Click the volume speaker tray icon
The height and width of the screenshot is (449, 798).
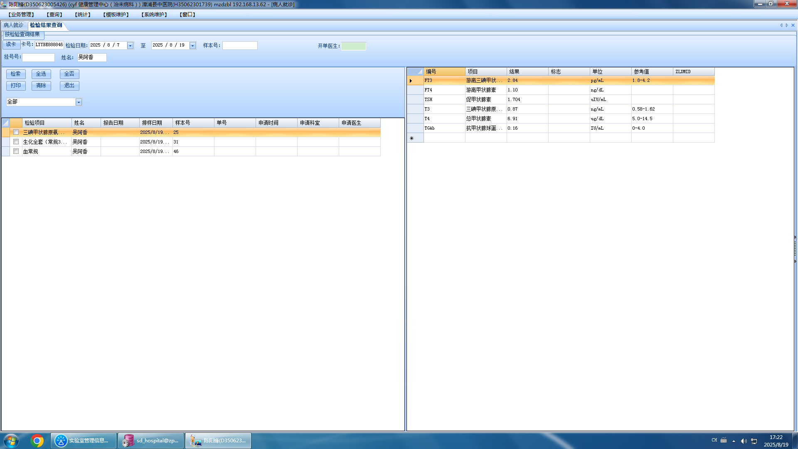(744, 441)
